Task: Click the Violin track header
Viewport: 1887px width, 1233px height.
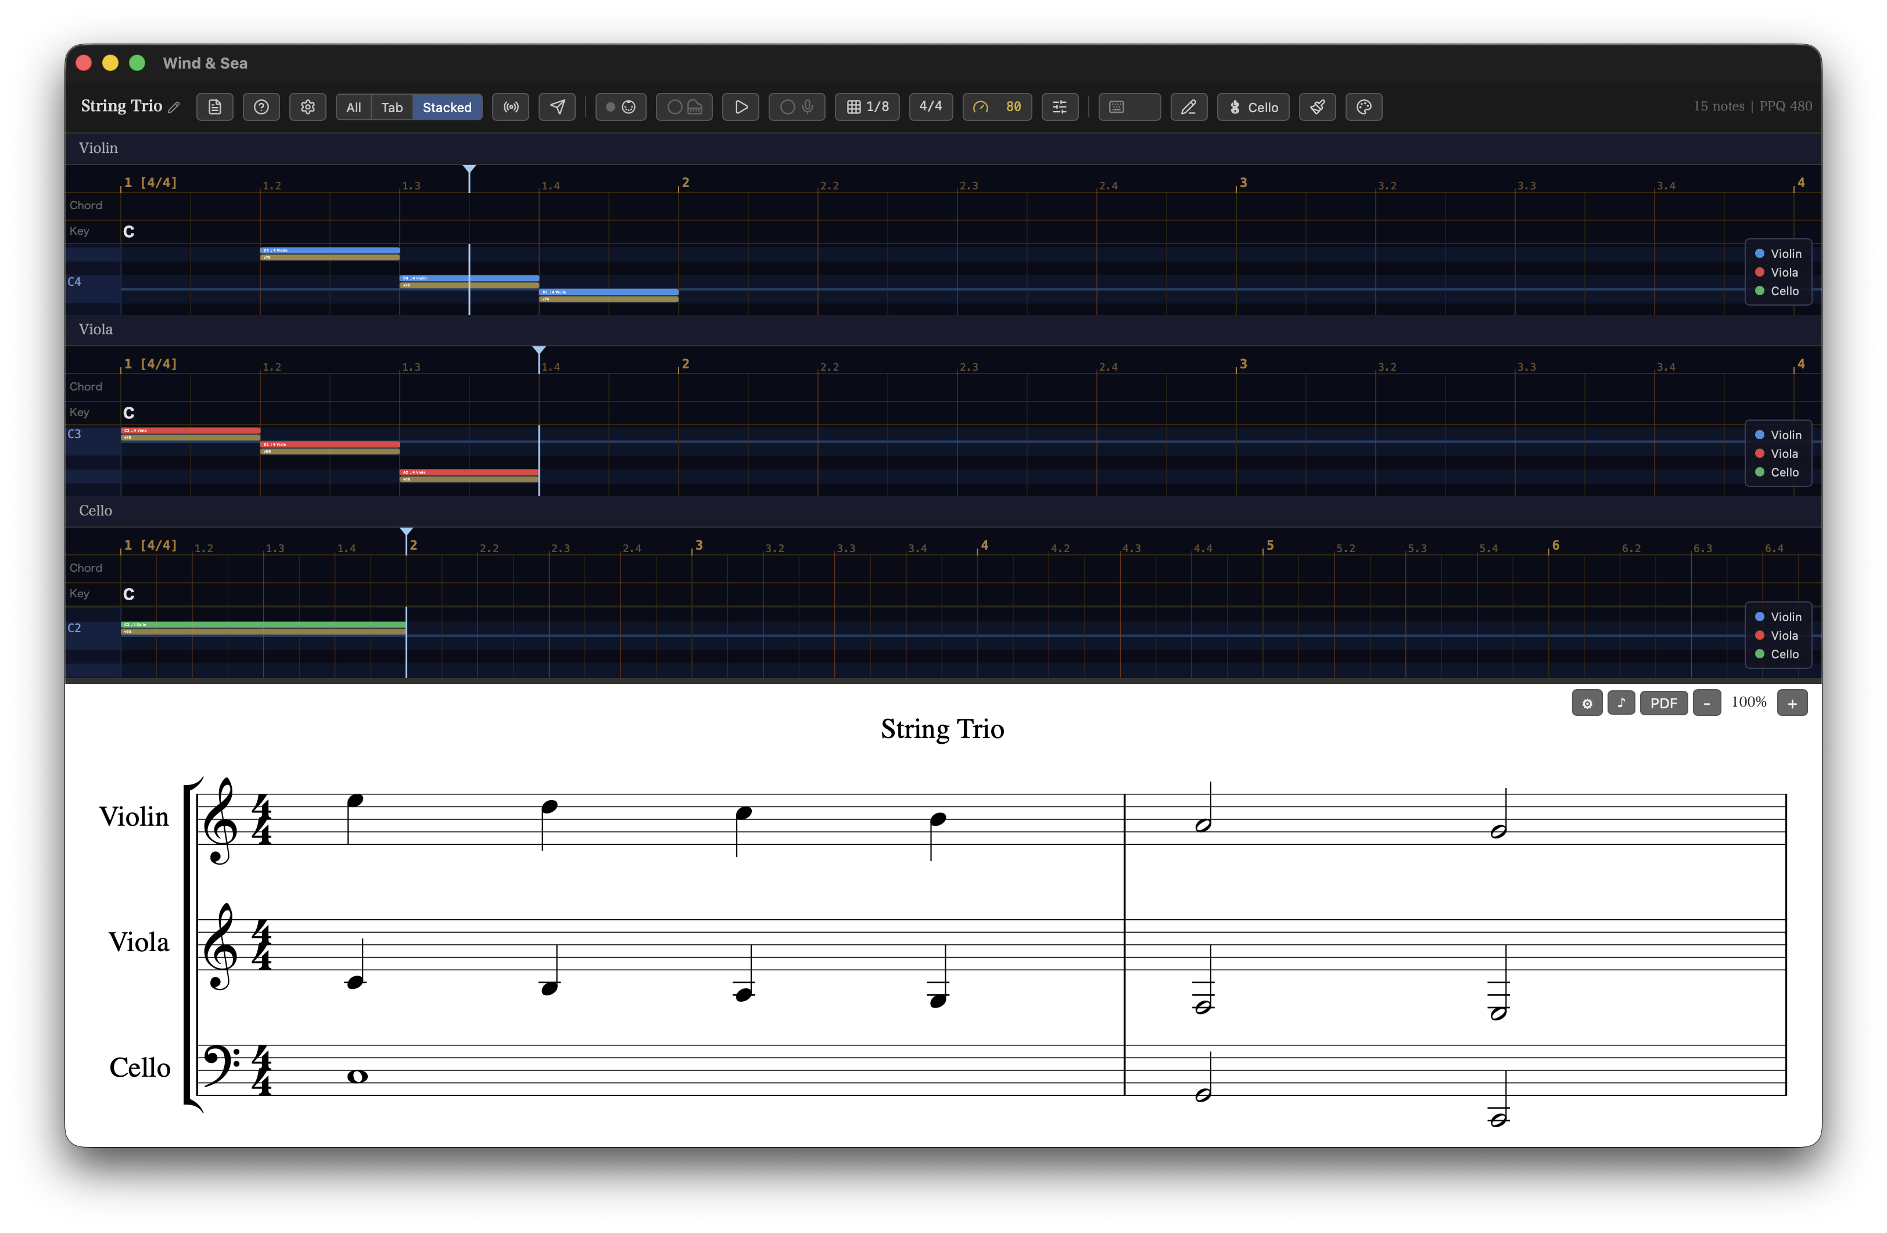Action: coord(98,148)
